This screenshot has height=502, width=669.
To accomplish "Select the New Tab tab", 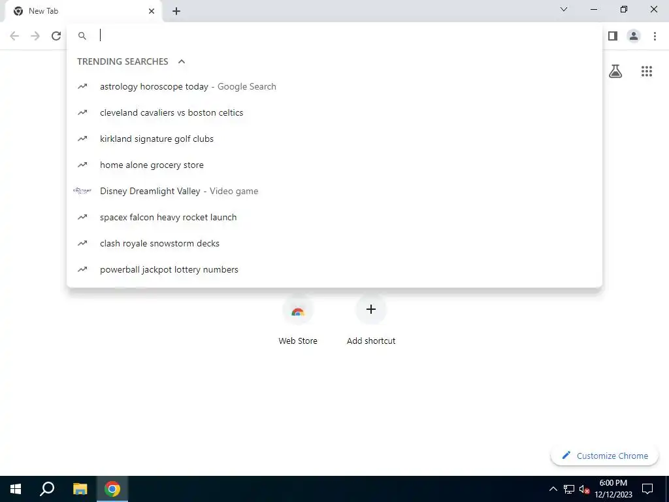I will click(84, 11).
